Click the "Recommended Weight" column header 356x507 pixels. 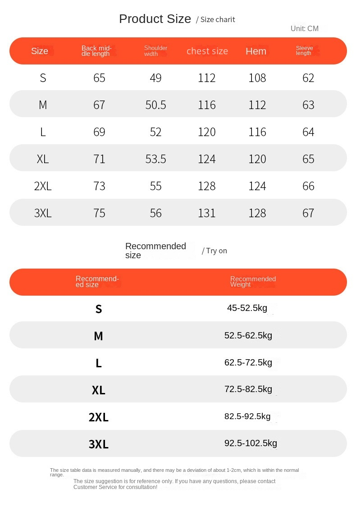[252, 282]
